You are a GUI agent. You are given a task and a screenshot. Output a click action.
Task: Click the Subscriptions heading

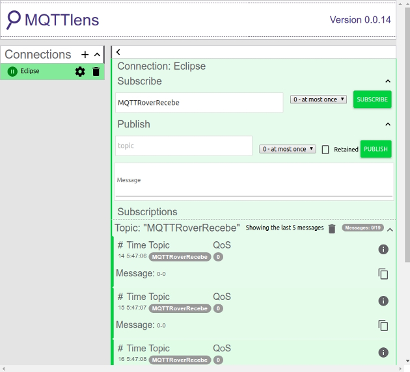(x=147, y=212)
